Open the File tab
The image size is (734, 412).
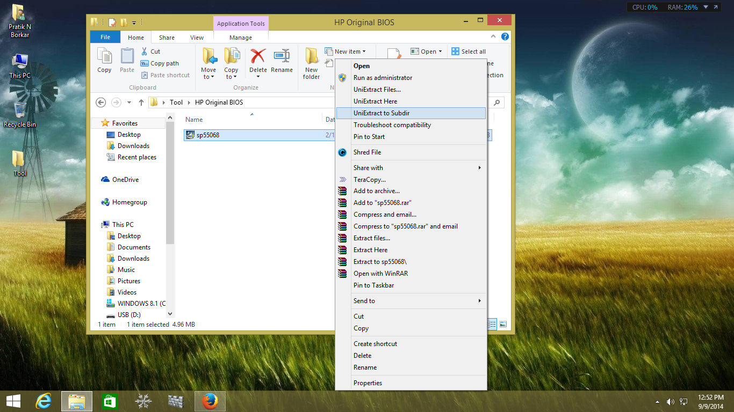click(x=105, y=37)
